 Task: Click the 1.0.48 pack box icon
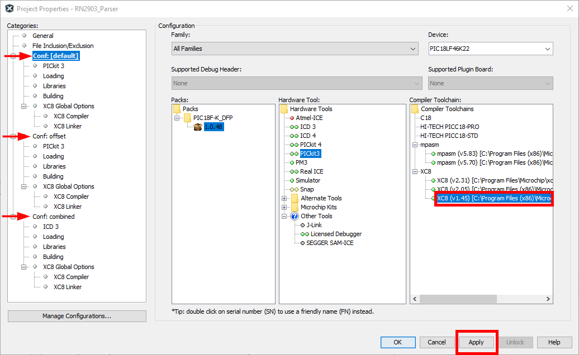(198, 127)
